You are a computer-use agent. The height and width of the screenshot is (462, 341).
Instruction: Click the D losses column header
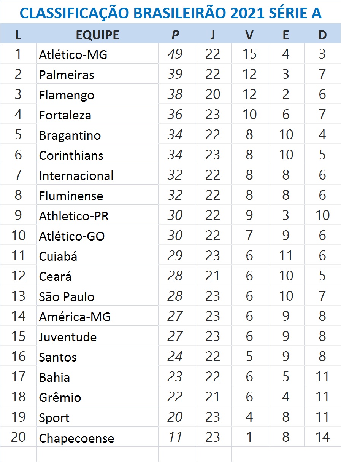click(x=322, y=35)
